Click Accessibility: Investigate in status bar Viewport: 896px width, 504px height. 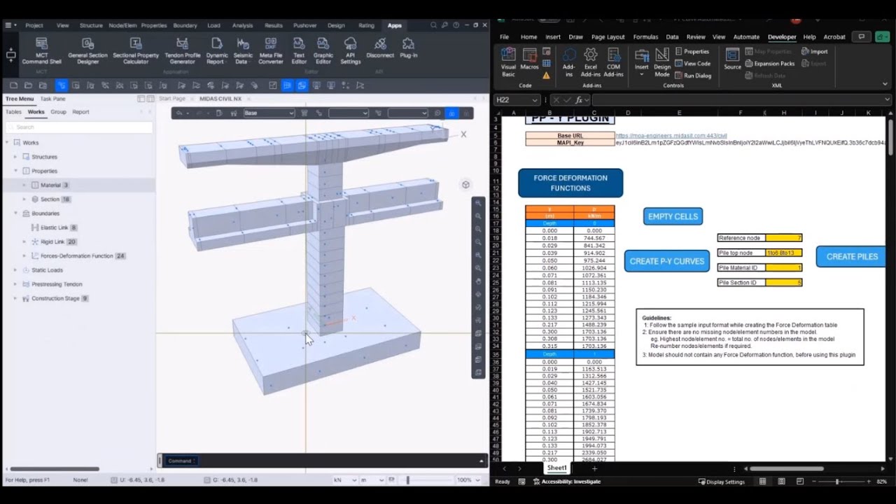pyautogui.click(x=568, y=482)
